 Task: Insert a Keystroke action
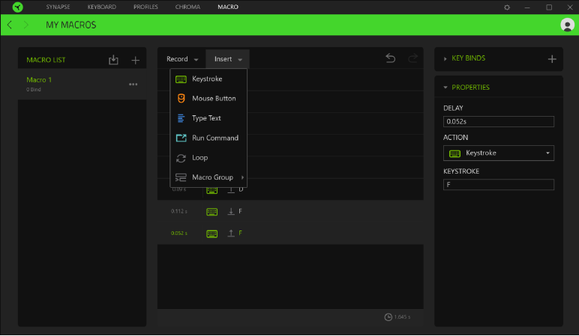tap(208, 79)
